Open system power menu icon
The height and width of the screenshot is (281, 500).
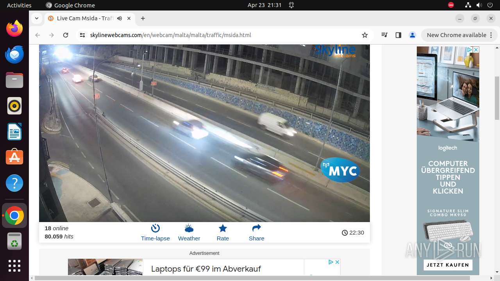point(490,5)
